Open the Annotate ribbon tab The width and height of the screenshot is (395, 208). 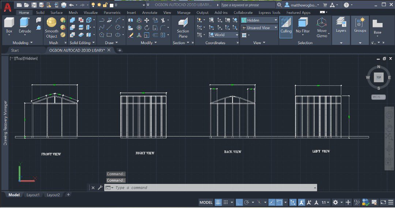point(150,12)
